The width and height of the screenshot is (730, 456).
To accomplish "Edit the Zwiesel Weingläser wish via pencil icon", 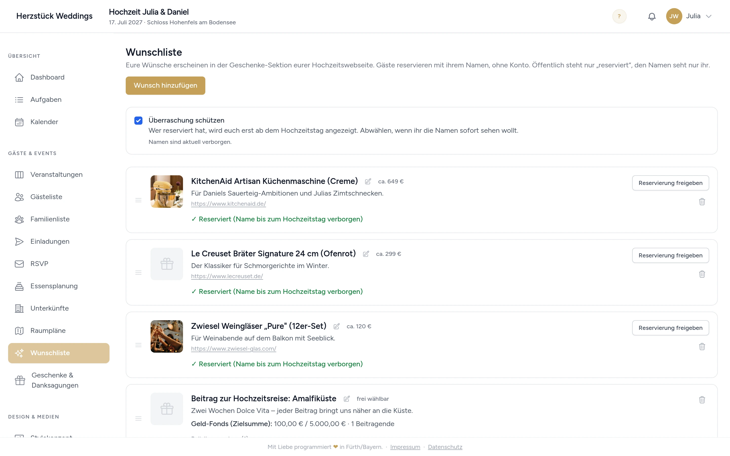I will click(336, 326).
